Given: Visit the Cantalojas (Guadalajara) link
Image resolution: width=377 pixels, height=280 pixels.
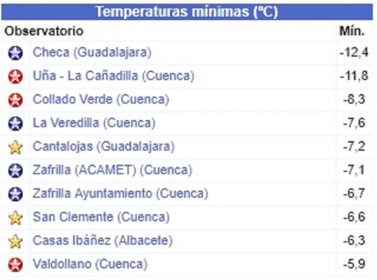Looking at the screenshot, I should (x=104, y=146).
